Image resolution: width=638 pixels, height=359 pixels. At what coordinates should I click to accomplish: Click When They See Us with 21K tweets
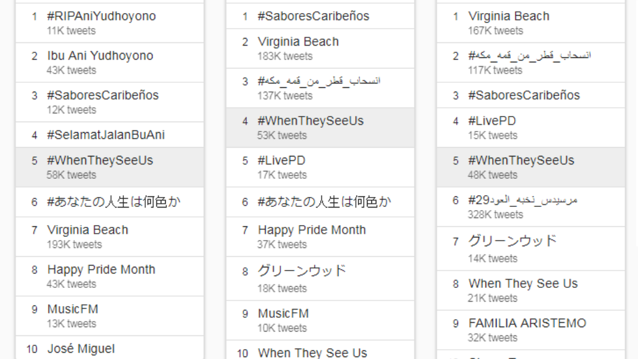click(x=523, y=284)
